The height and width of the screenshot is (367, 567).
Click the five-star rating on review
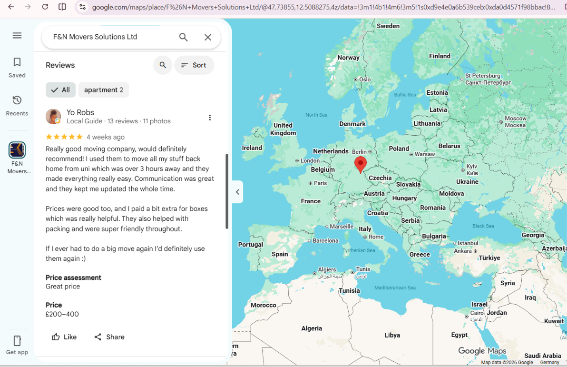tap(64, 137)
